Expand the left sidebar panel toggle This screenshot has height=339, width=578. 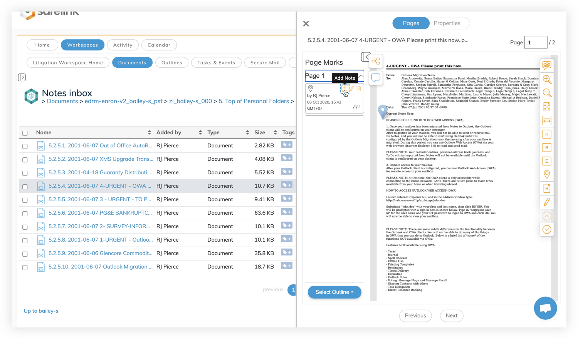22,77
